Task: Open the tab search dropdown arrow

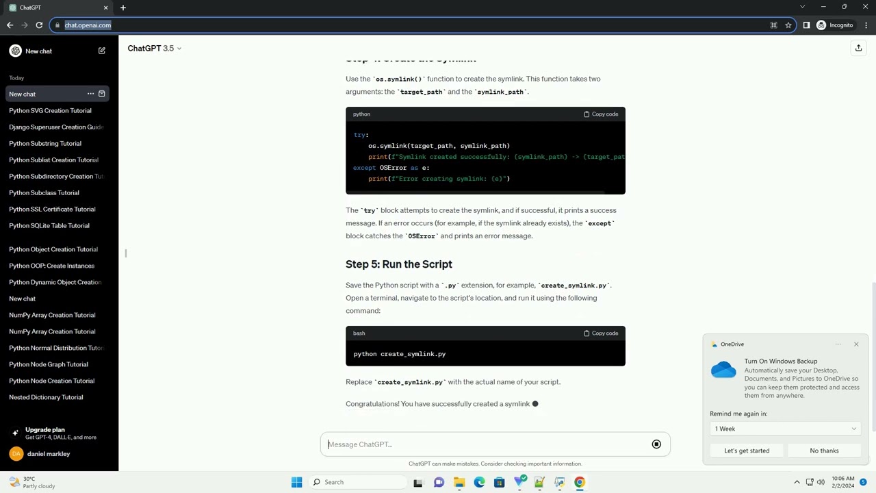Action: point(802,7)
